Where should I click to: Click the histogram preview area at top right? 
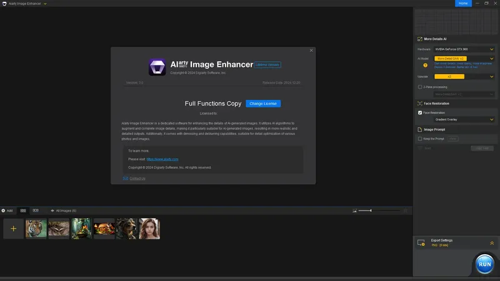456,21
